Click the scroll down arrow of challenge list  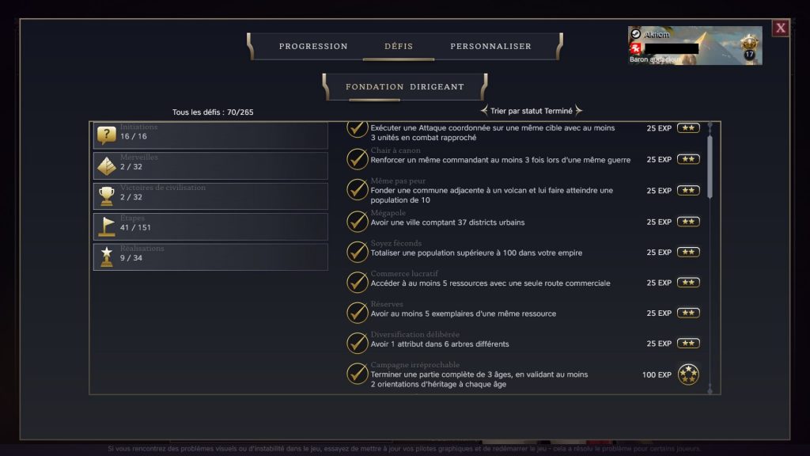click(x=710, y=389)
